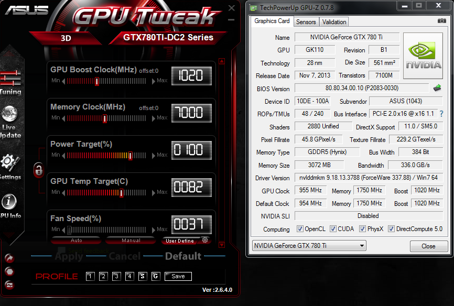Viewport: 454px width, 306px height.
Task: Open fan speed User Define gear settings
Action: [x=205, y=240]
